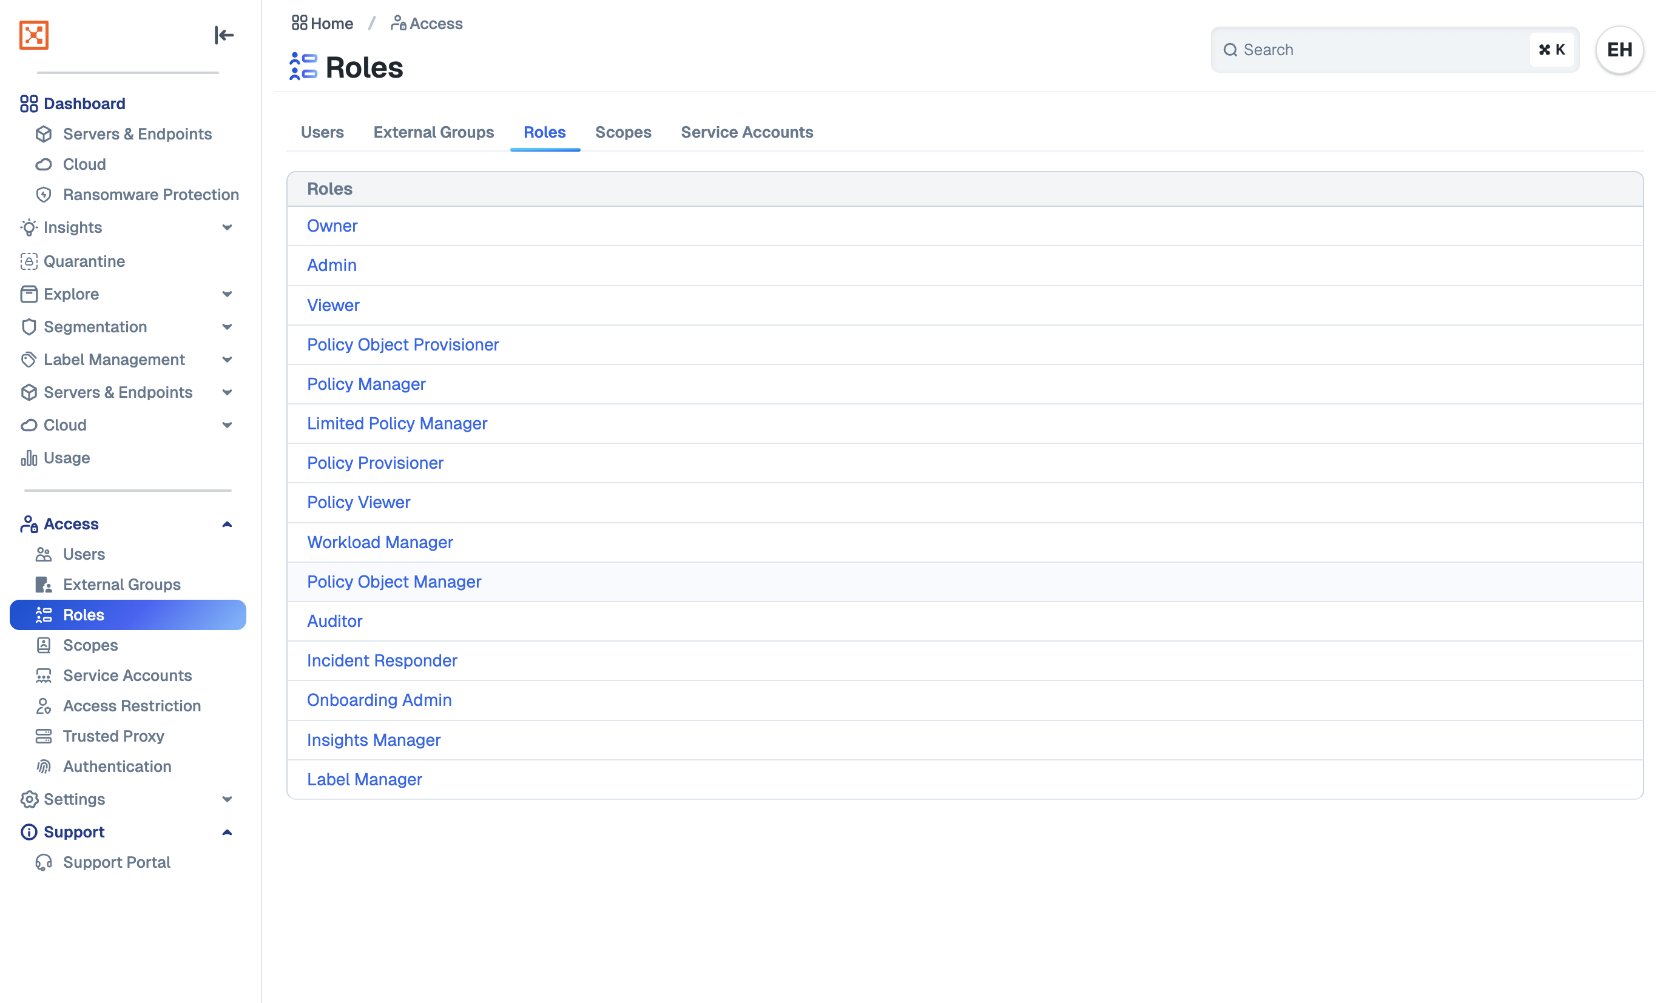Open the Policy Object Provisioner role

403,344
